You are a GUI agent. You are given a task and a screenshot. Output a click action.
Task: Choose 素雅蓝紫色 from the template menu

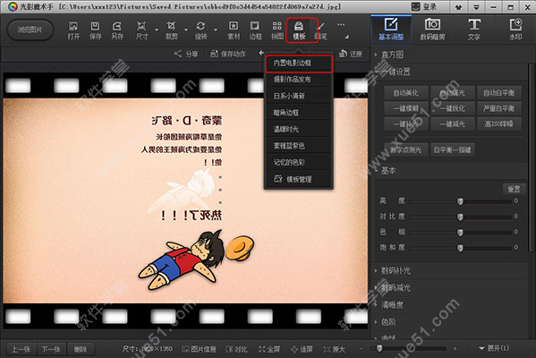pos(299,146)
